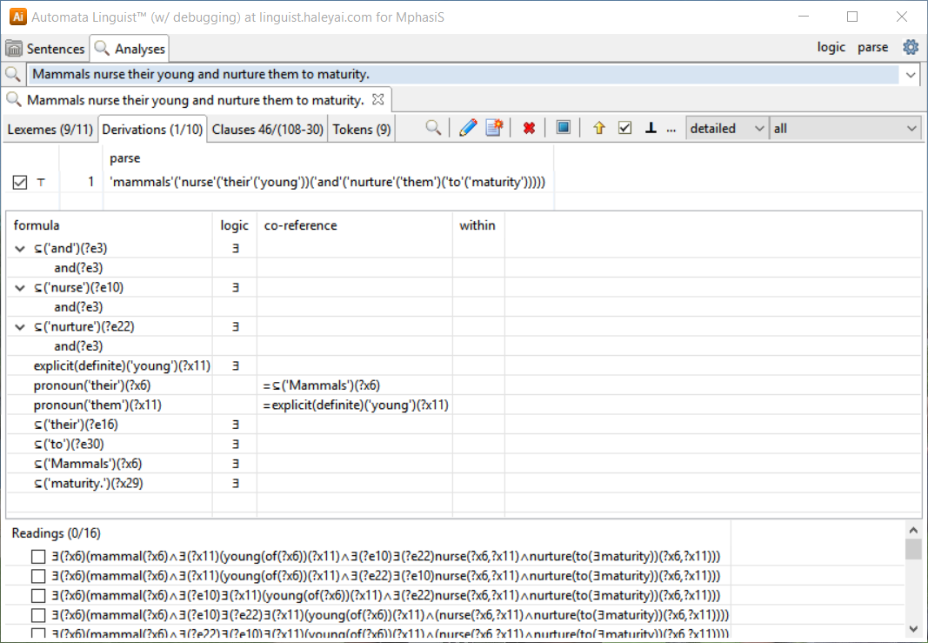Maximize the Automata Linguist window

point(852,17)
